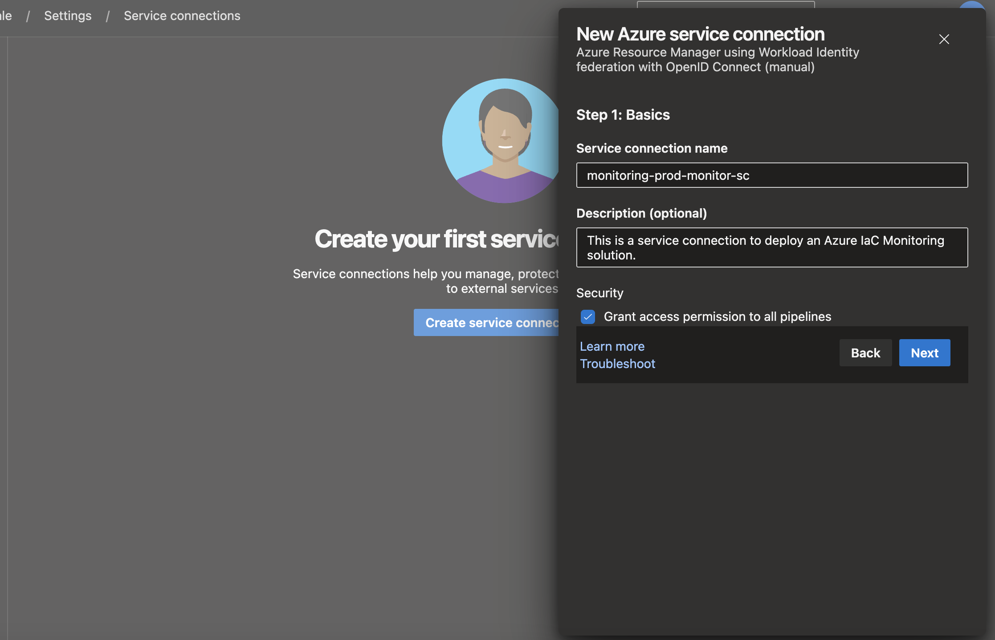995x640 pixels.
Task: Click the search box at top
Action: click(726, 4)
